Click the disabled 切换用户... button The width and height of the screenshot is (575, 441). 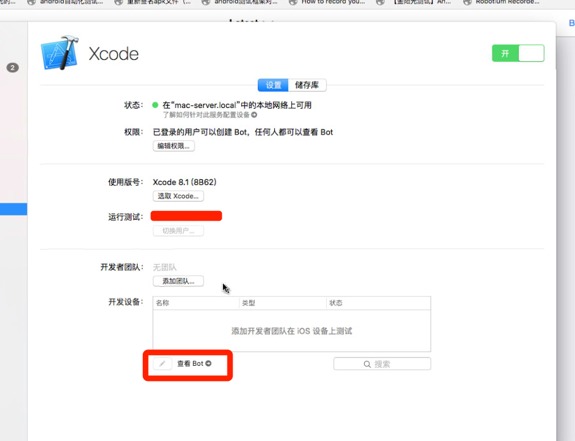click(x=178, y=231)
